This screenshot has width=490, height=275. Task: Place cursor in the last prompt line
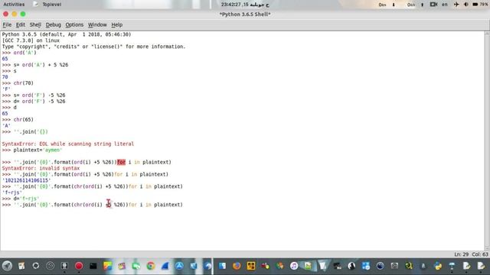[93, 205]
